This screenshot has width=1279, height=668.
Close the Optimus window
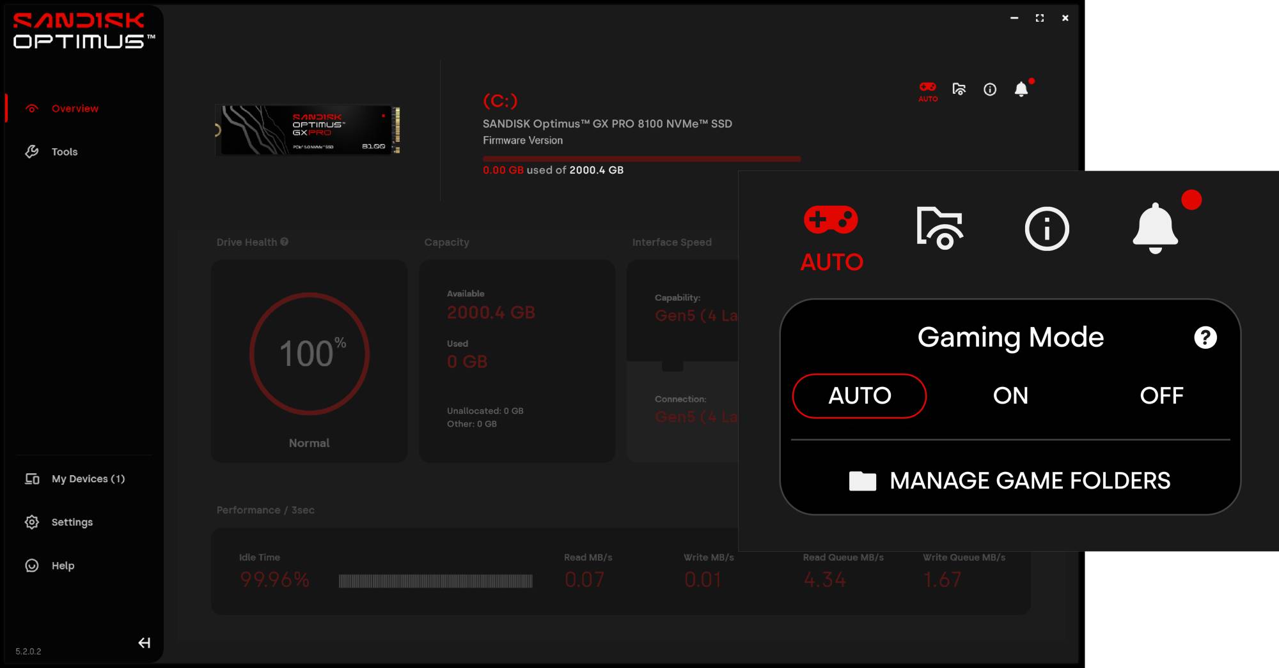(x=1065, y=18)
